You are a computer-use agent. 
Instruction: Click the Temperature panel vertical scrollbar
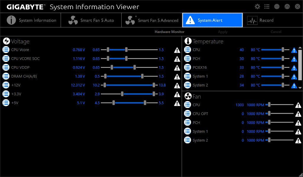[x=300, y=65]
